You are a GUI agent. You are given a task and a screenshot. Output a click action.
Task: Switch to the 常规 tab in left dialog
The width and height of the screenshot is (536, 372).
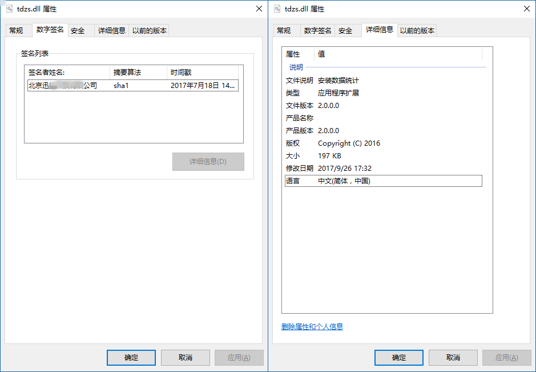point(18,30)
